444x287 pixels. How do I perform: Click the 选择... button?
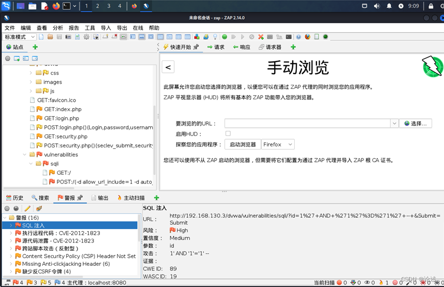[416, 124]
